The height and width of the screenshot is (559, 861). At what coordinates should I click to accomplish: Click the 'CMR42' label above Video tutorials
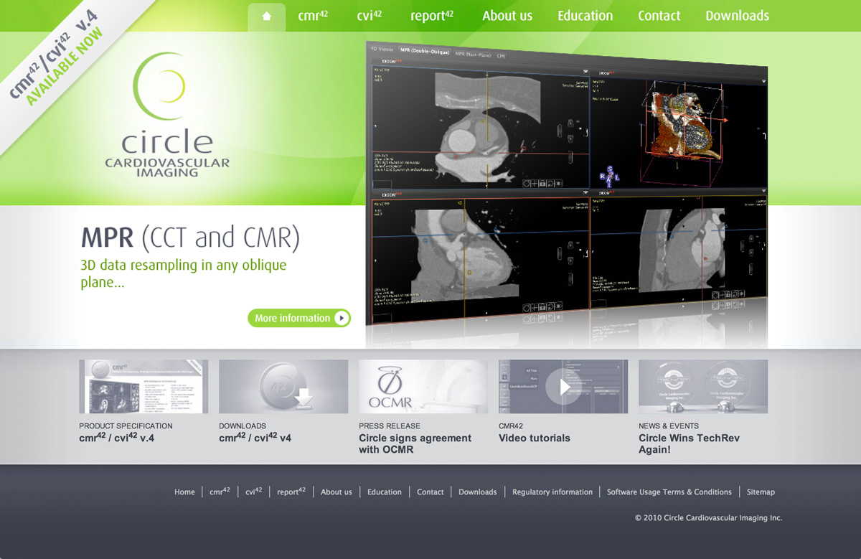pos(510,426)
